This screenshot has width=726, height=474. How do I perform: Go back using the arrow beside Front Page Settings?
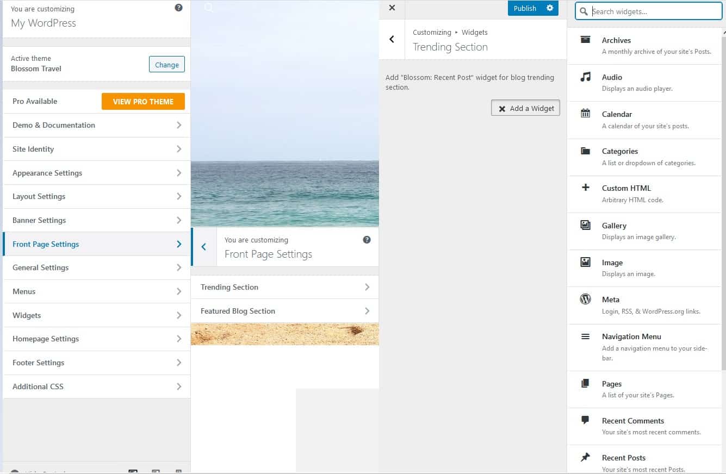coord(204,247)
